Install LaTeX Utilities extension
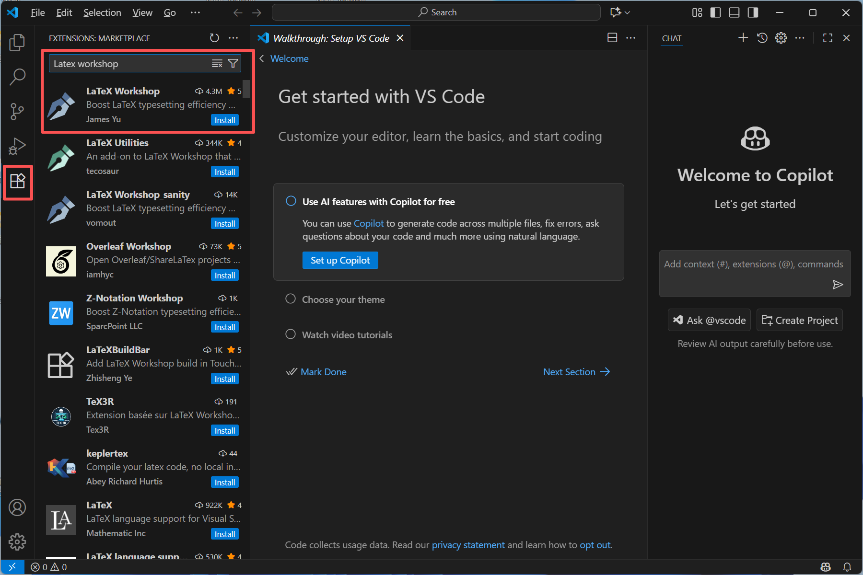Screen dimensions: 863x575 tap(225, 172)
